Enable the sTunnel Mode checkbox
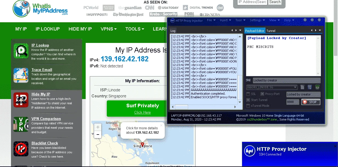338x167 pixels. 248,106
